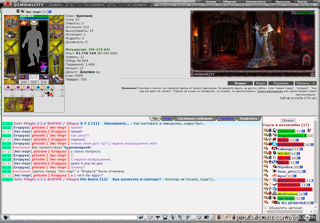Switch to the Клан chat tab
The height and width of the screenshot is (223, 320).
(x=167, y=118)
